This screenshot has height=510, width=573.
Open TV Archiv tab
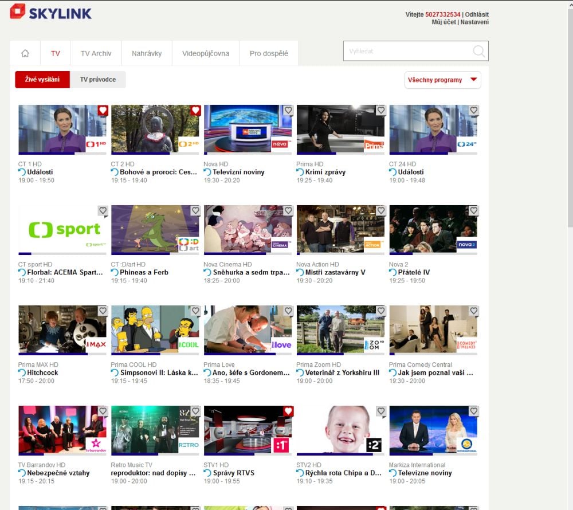point(96,53)
